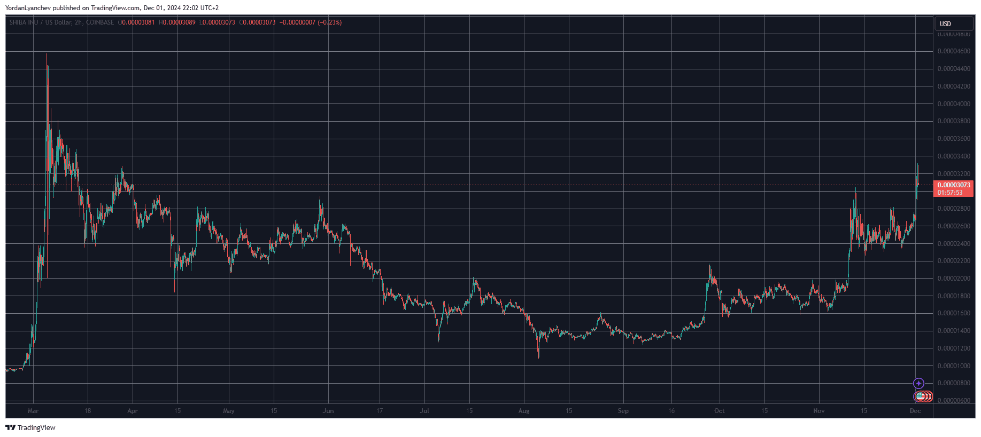Click price axis label 0.00001400
The height and width of the screenshot is (437, 981).
[x=954, y=331]
